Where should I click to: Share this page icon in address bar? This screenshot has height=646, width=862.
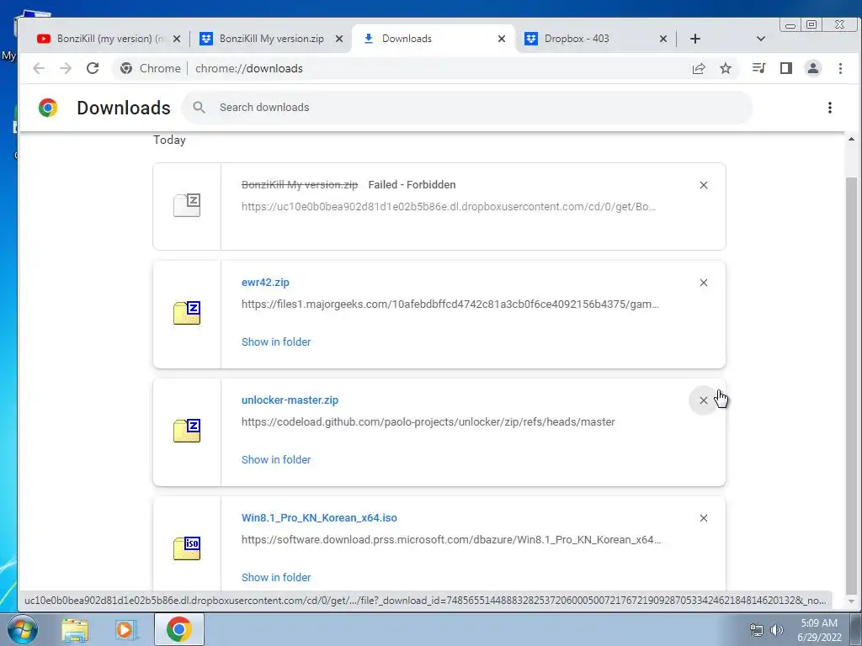point(699,68)
